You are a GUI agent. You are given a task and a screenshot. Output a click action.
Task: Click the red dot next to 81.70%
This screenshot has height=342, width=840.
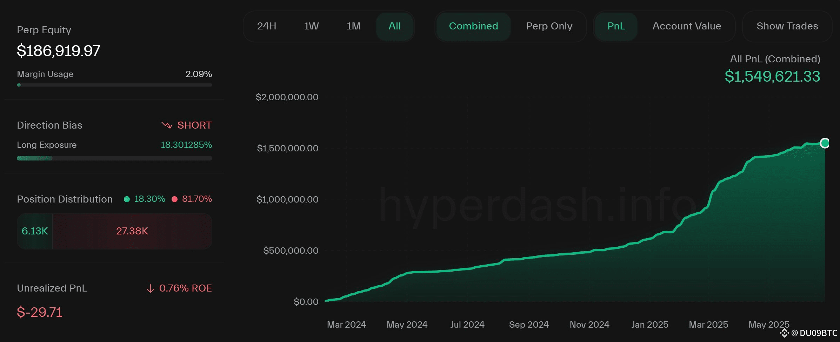pos(174,199)
